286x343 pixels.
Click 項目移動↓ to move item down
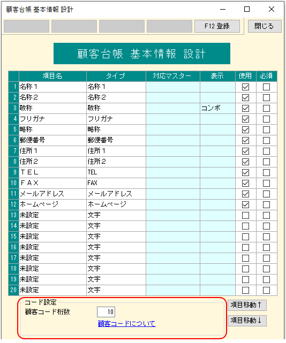tap(247, 321)
